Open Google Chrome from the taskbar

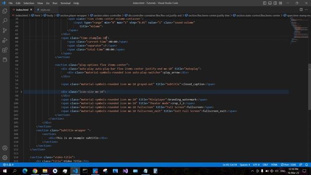tap(35, 171)
